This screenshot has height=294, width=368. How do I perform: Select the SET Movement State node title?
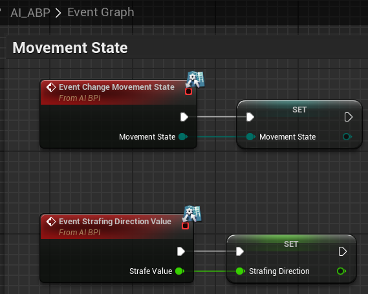click(299, 110)
